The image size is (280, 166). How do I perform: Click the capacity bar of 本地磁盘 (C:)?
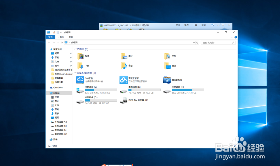pos(101,90)
